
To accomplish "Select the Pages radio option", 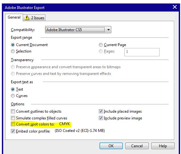I will pos(101,51).
